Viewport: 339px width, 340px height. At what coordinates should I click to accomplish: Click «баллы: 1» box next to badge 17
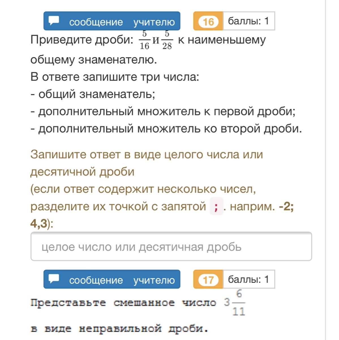tap(249, 279)
